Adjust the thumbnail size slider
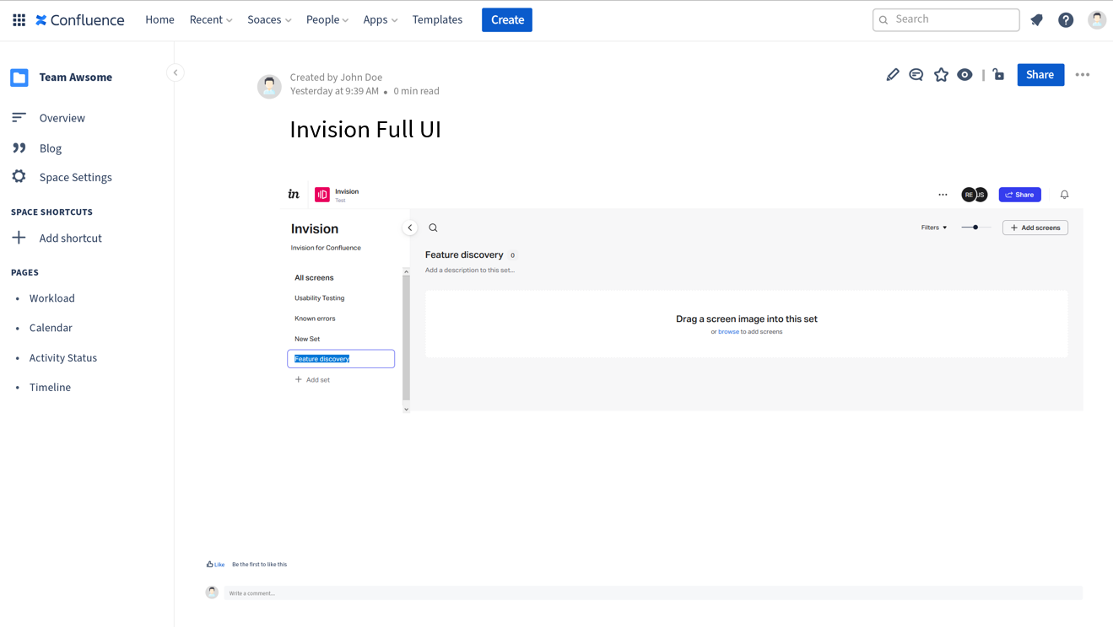This screenshot has height=627, width=1113. point(975,228)
